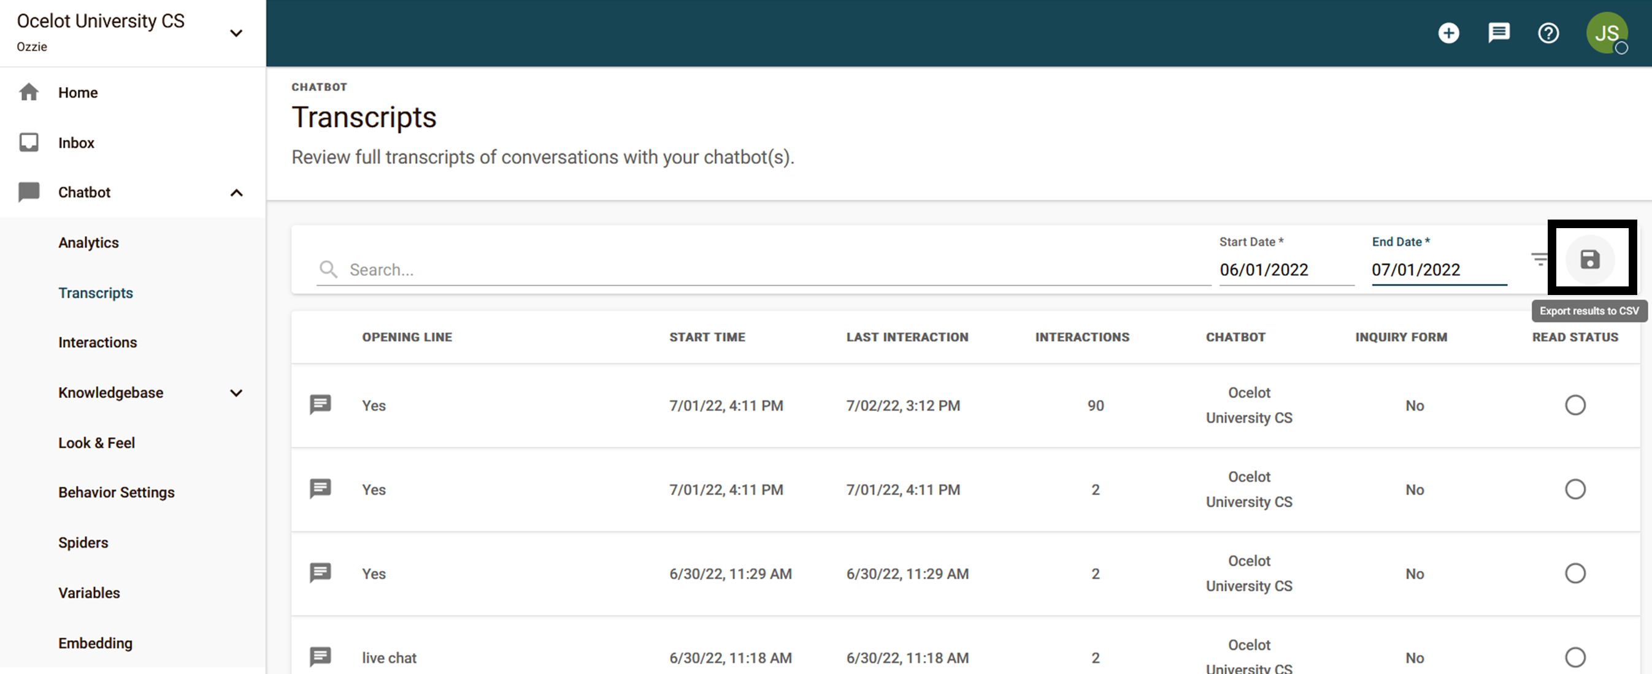Collapse the Chatbot sidebar section
Screen dimensions: 1652x674
[236, 193]
